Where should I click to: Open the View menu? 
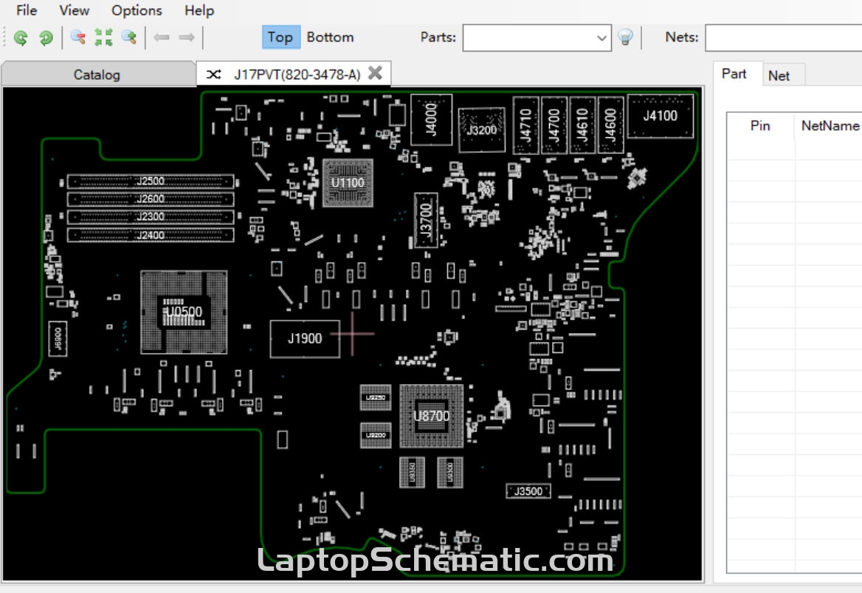pos(75,10)
